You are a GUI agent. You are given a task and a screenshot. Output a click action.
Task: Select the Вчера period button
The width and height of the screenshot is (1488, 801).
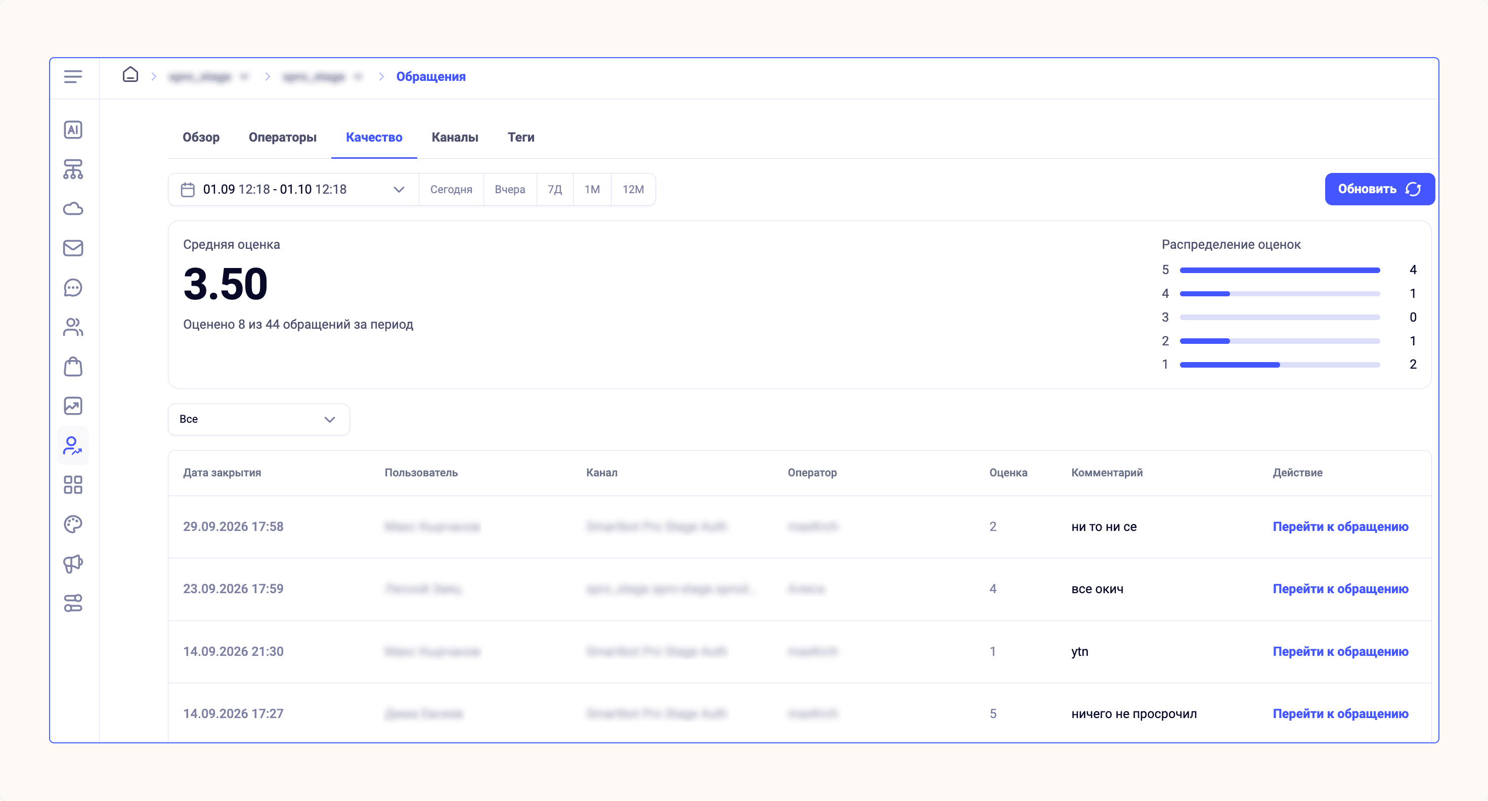point(510,190)
